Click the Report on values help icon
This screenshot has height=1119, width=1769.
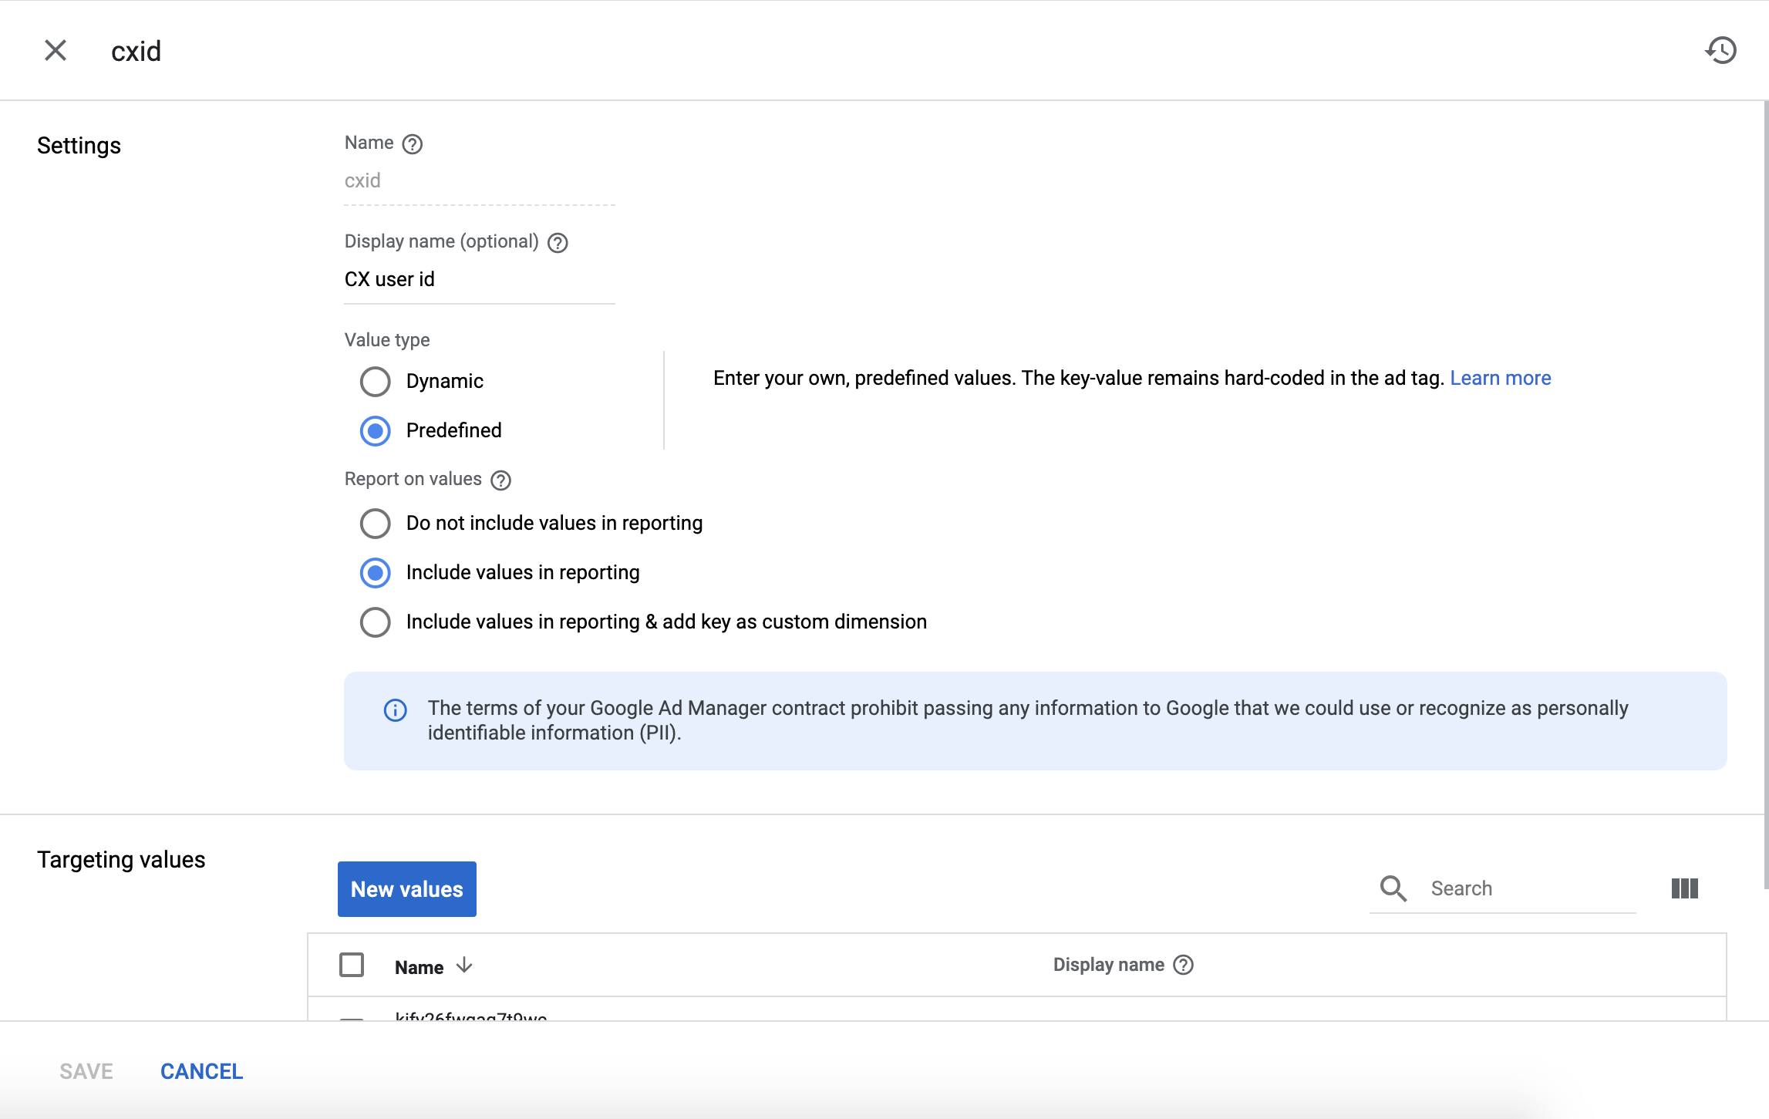point(501,480)
